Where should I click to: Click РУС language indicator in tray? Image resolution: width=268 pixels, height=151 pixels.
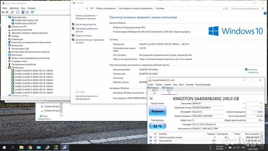244,147
